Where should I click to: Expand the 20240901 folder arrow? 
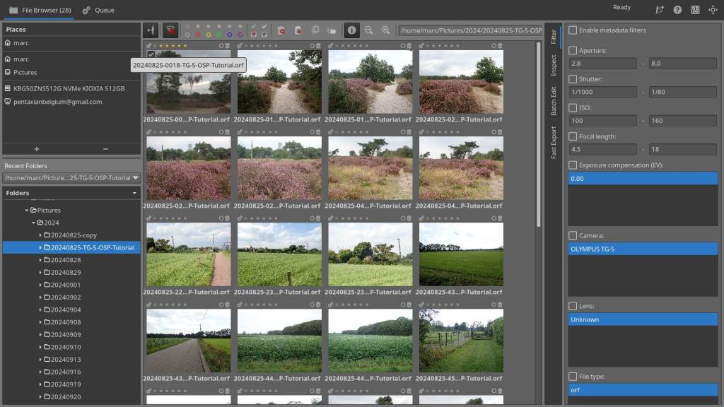40,285
